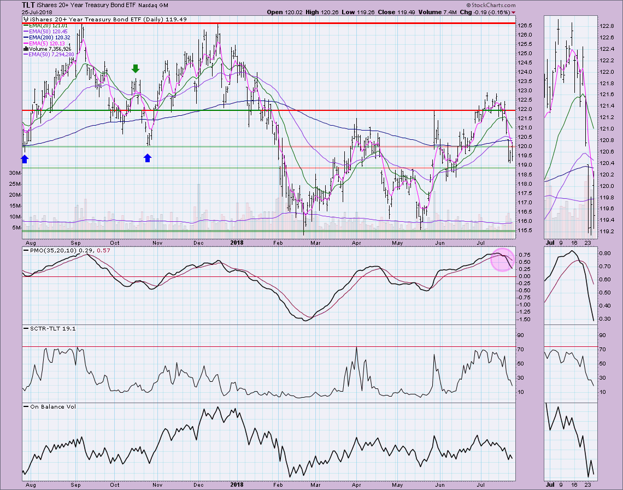Click the blue up arrow before November
623x490 pixels.
point(148,158)
